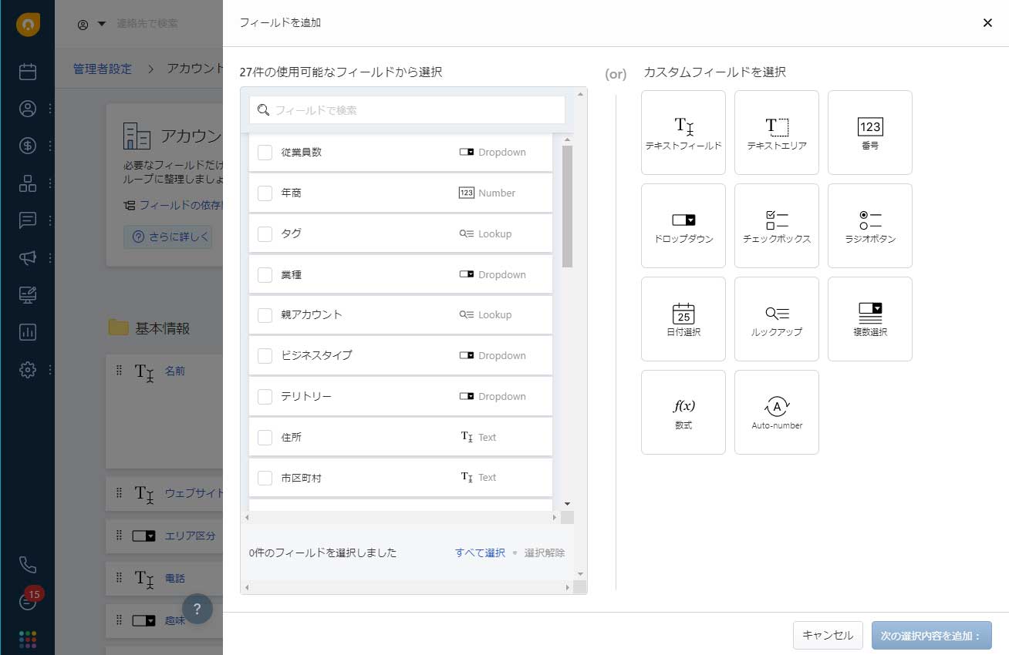Open notifications icon with badge 15

[x=28, y=602]
